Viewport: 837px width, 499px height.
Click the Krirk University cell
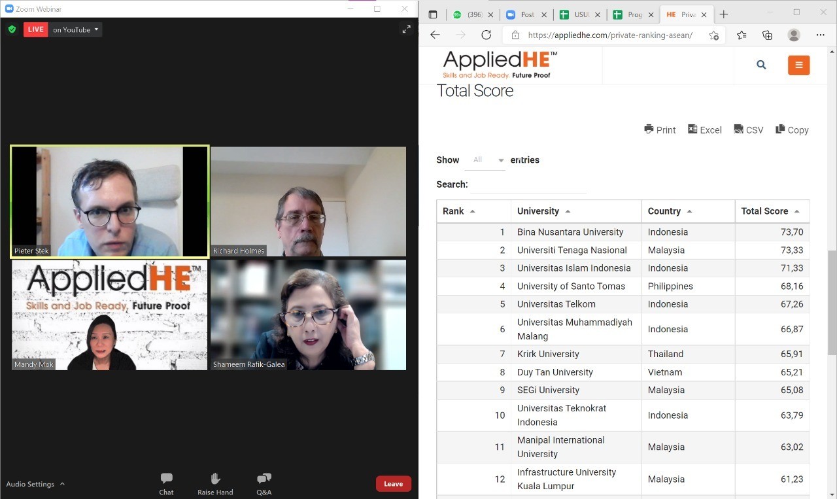pos(576,354)
